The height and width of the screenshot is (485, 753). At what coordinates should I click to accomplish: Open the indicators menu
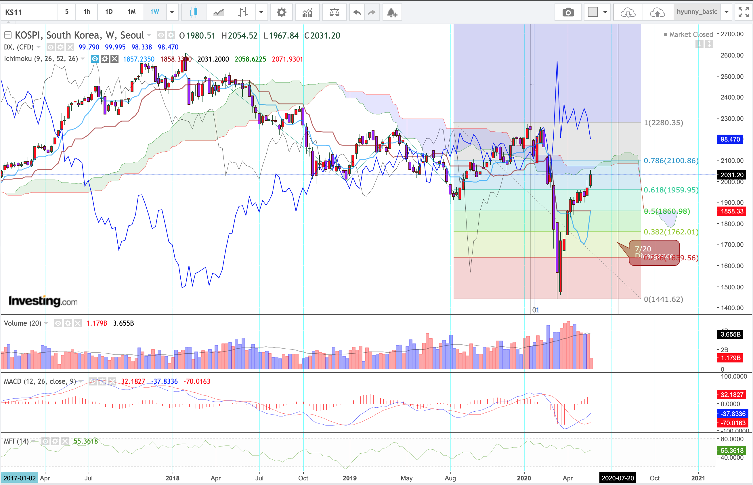[x=307, y=12]
